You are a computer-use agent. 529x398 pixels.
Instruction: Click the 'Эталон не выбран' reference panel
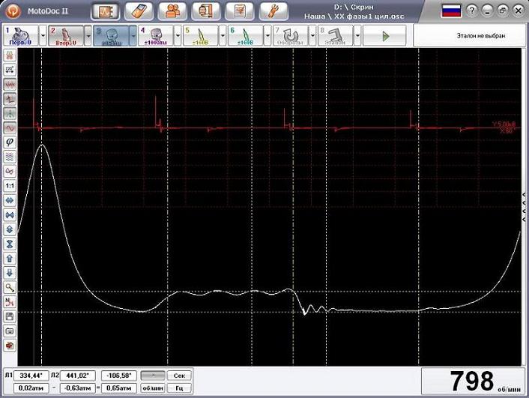[x=471, y=35]
